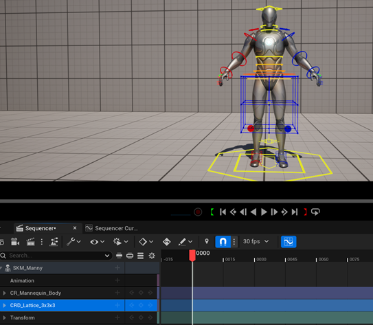Select the Sequencer tab
This screenshot has width=373, height=325.
coord(41,228)
